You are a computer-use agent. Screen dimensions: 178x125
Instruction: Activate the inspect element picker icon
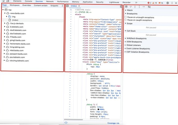(3, 1)
